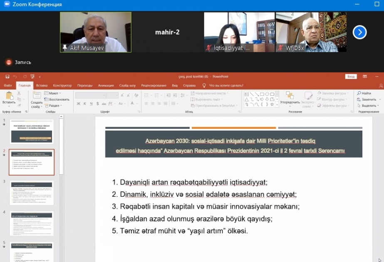This screenshot has width=384, height=262.
Task: Click the Underline (Ч) formatting icon
Action: (91, 104)
